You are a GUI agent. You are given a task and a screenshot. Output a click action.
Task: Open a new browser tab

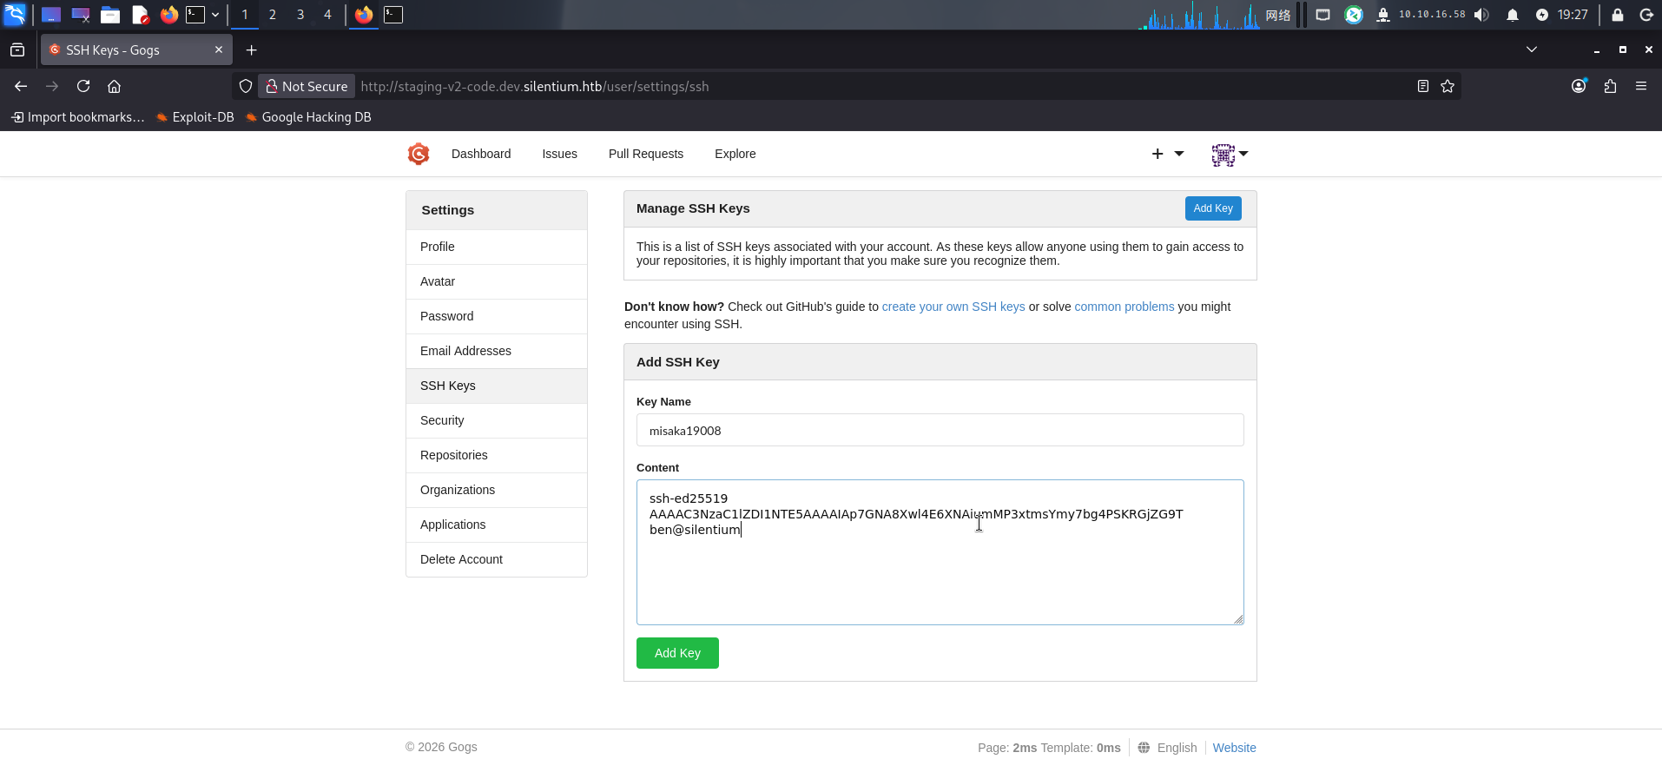point(251,50)
